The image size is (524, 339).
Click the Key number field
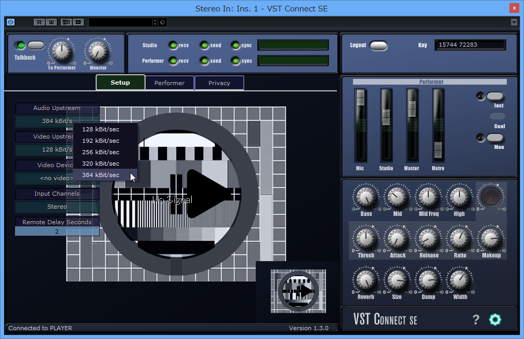point(470,45)
